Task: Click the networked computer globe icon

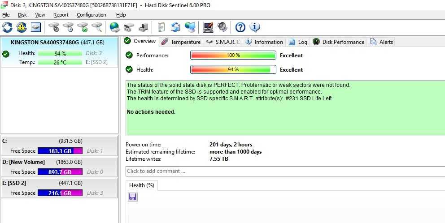Action: (x=190, y=27)
